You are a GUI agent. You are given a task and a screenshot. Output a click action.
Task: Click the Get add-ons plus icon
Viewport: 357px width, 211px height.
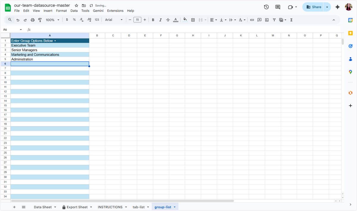350,106
